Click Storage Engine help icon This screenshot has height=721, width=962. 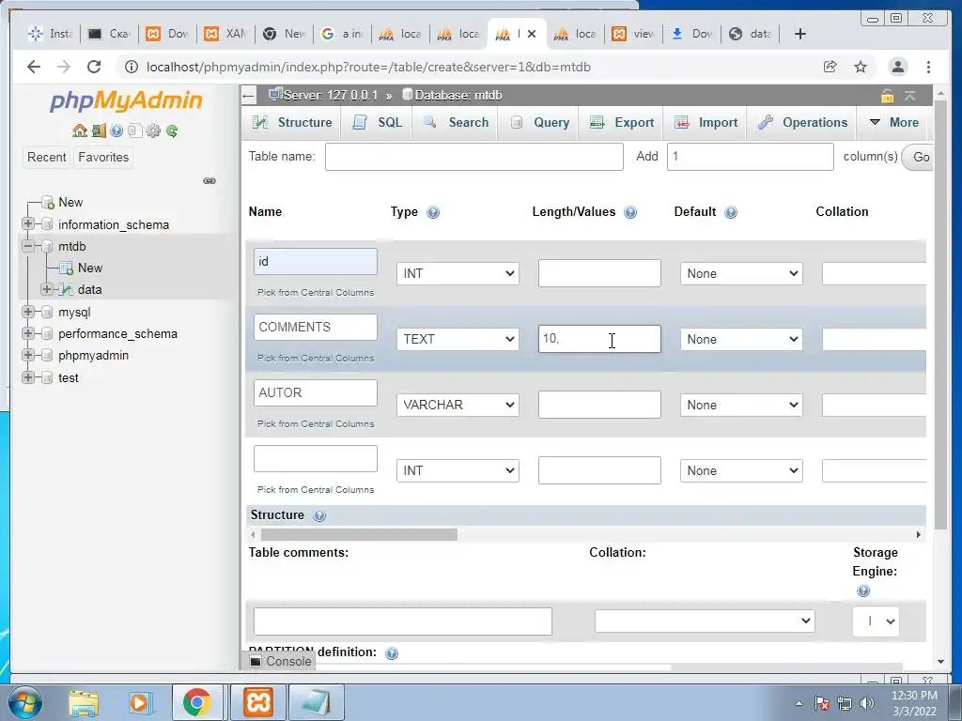coord(863,591)
